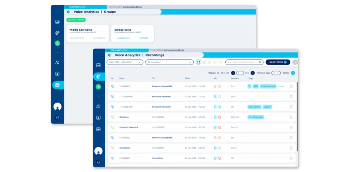Click the logout icon in the front sidebar
The height and width of the screenshot is (172, 349).
(98, 162)
